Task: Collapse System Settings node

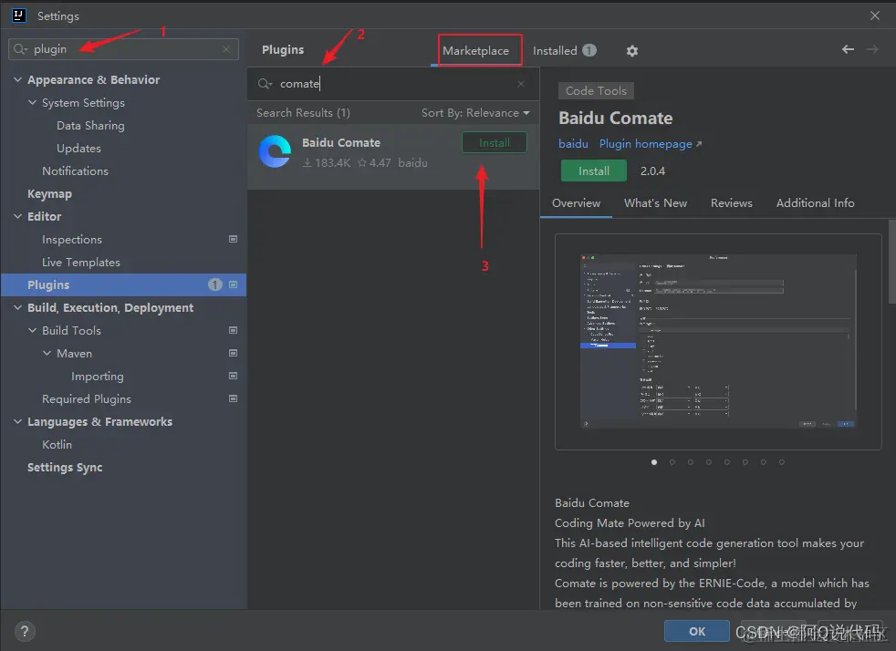Action: [x=33, y=103]
